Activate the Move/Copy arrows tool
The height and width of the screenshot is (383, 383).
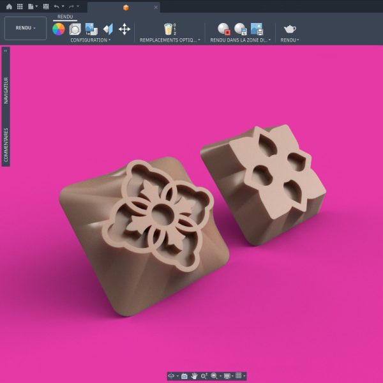[124, 29]
